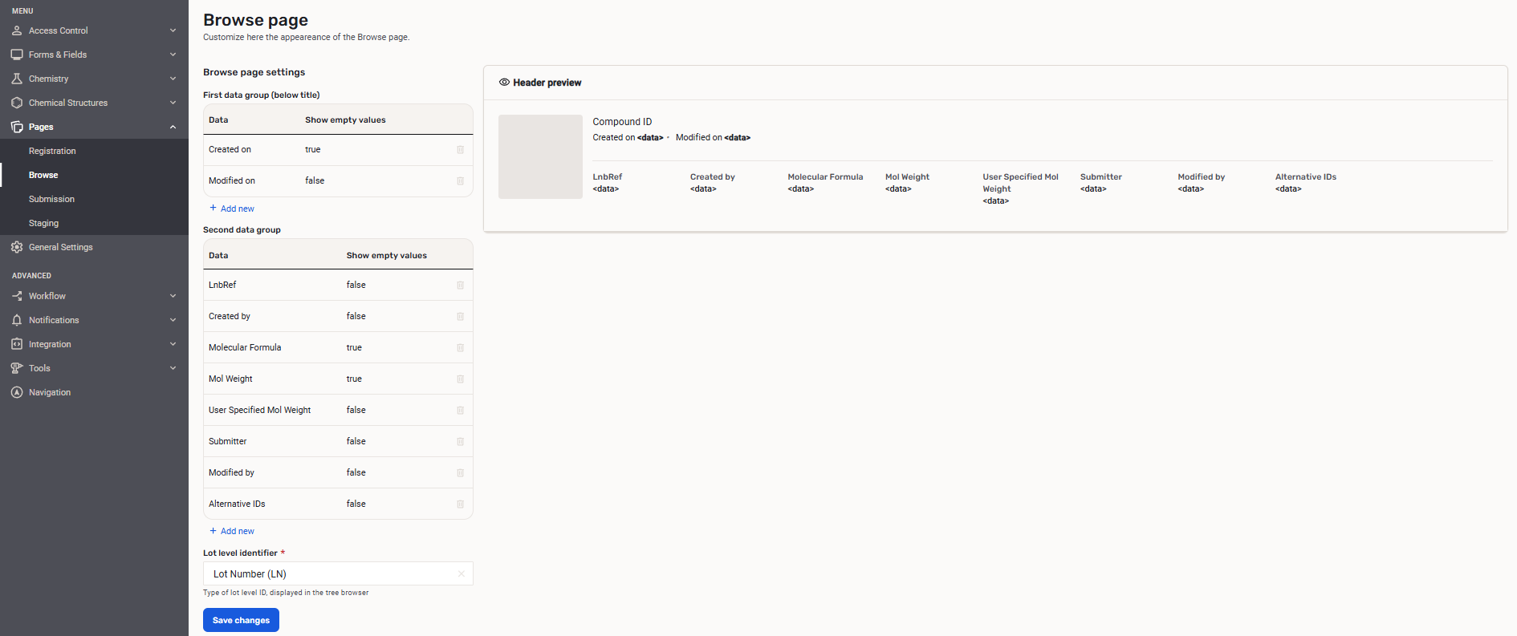Open the Submission page settings
Screen dimensions: 1517x636
(x=51, y=199)
